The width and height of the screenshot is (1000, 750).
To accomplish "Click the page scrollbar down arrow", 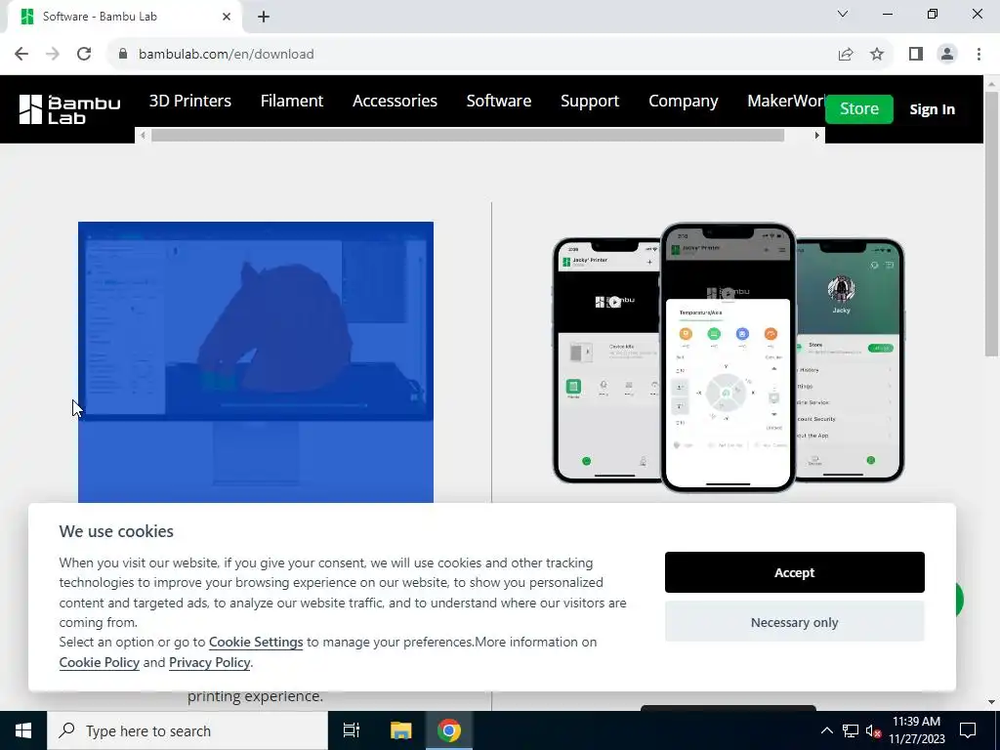I will coord(991,702).
